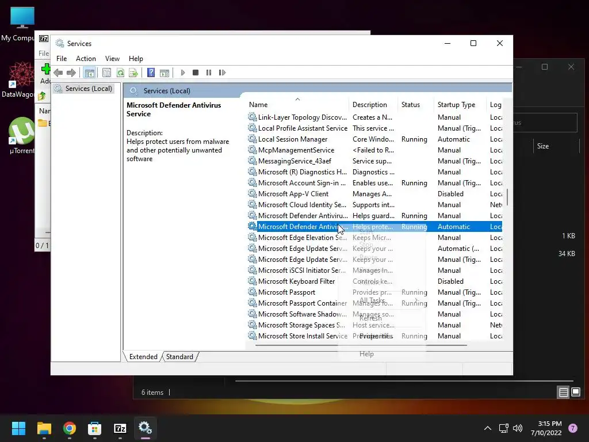The image size is (589, 442).
Task: Select Microsoft (R) Diagnostics Hub service row
Action: click(x=375, y=172)
